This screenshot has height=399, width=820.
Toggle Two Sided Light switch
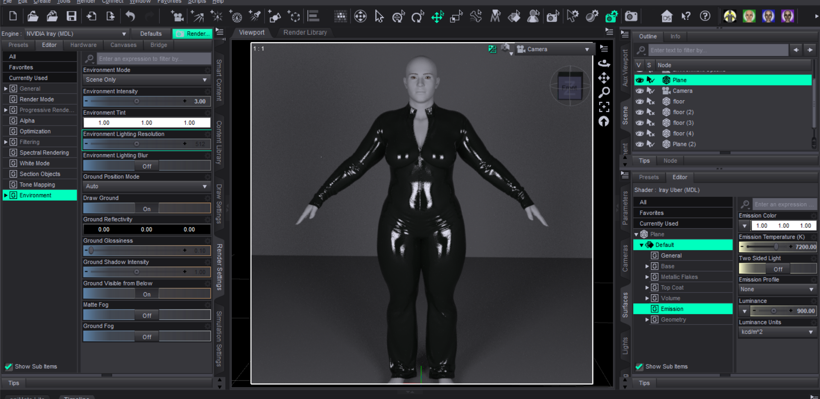[778, 268]
